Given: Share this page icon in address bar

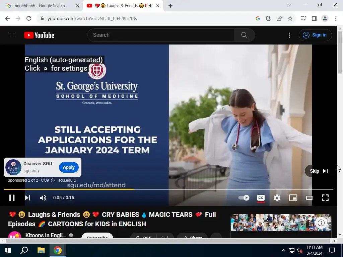Looking at the screenshot, I should click(279, 19).
